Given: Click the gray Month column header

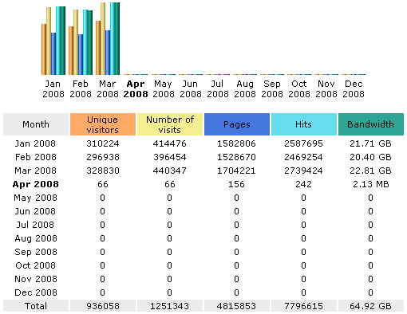Looking at the screenshot, I should [x=36, y=124].
